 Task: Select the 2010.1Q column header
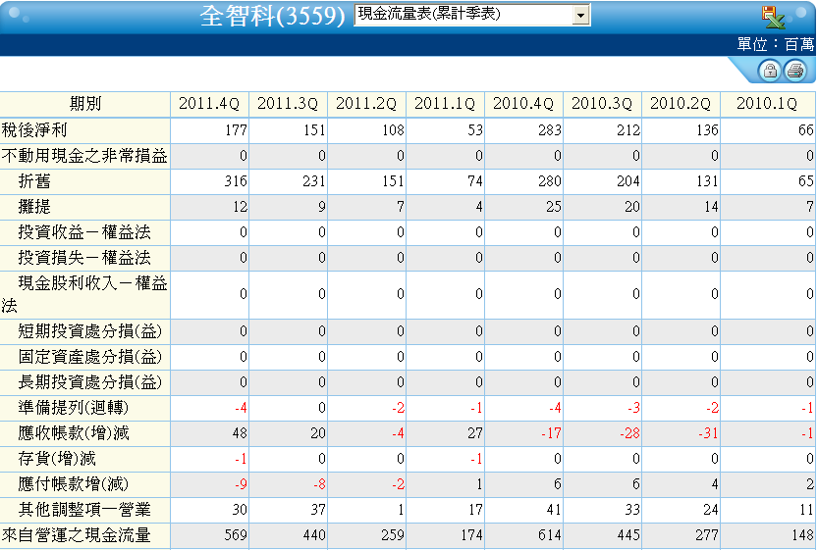767,104
